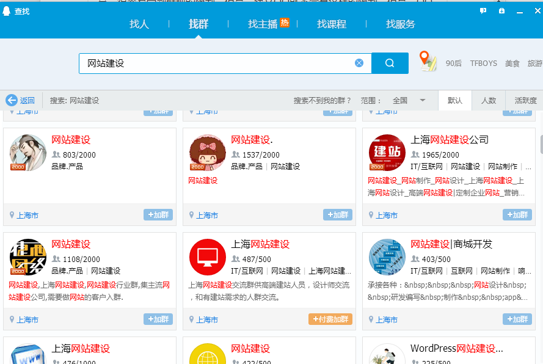Click the 返回 link
This screenshot has height=364, width=543.
[x=27, y=100]
